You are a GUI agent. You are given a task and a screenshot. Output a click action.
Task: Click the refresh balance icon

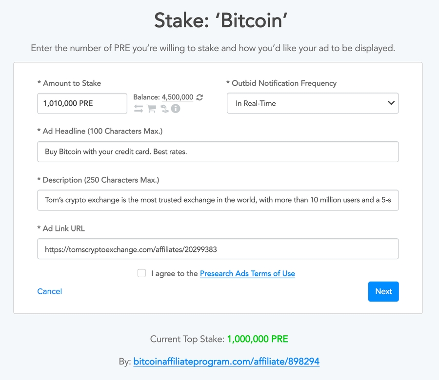(200, 97)
